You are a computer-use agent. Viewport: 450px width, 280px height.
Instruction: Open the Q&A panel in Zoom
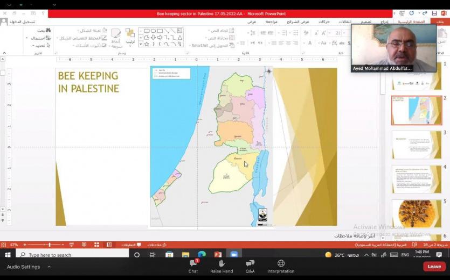click(x=250, y=263)
